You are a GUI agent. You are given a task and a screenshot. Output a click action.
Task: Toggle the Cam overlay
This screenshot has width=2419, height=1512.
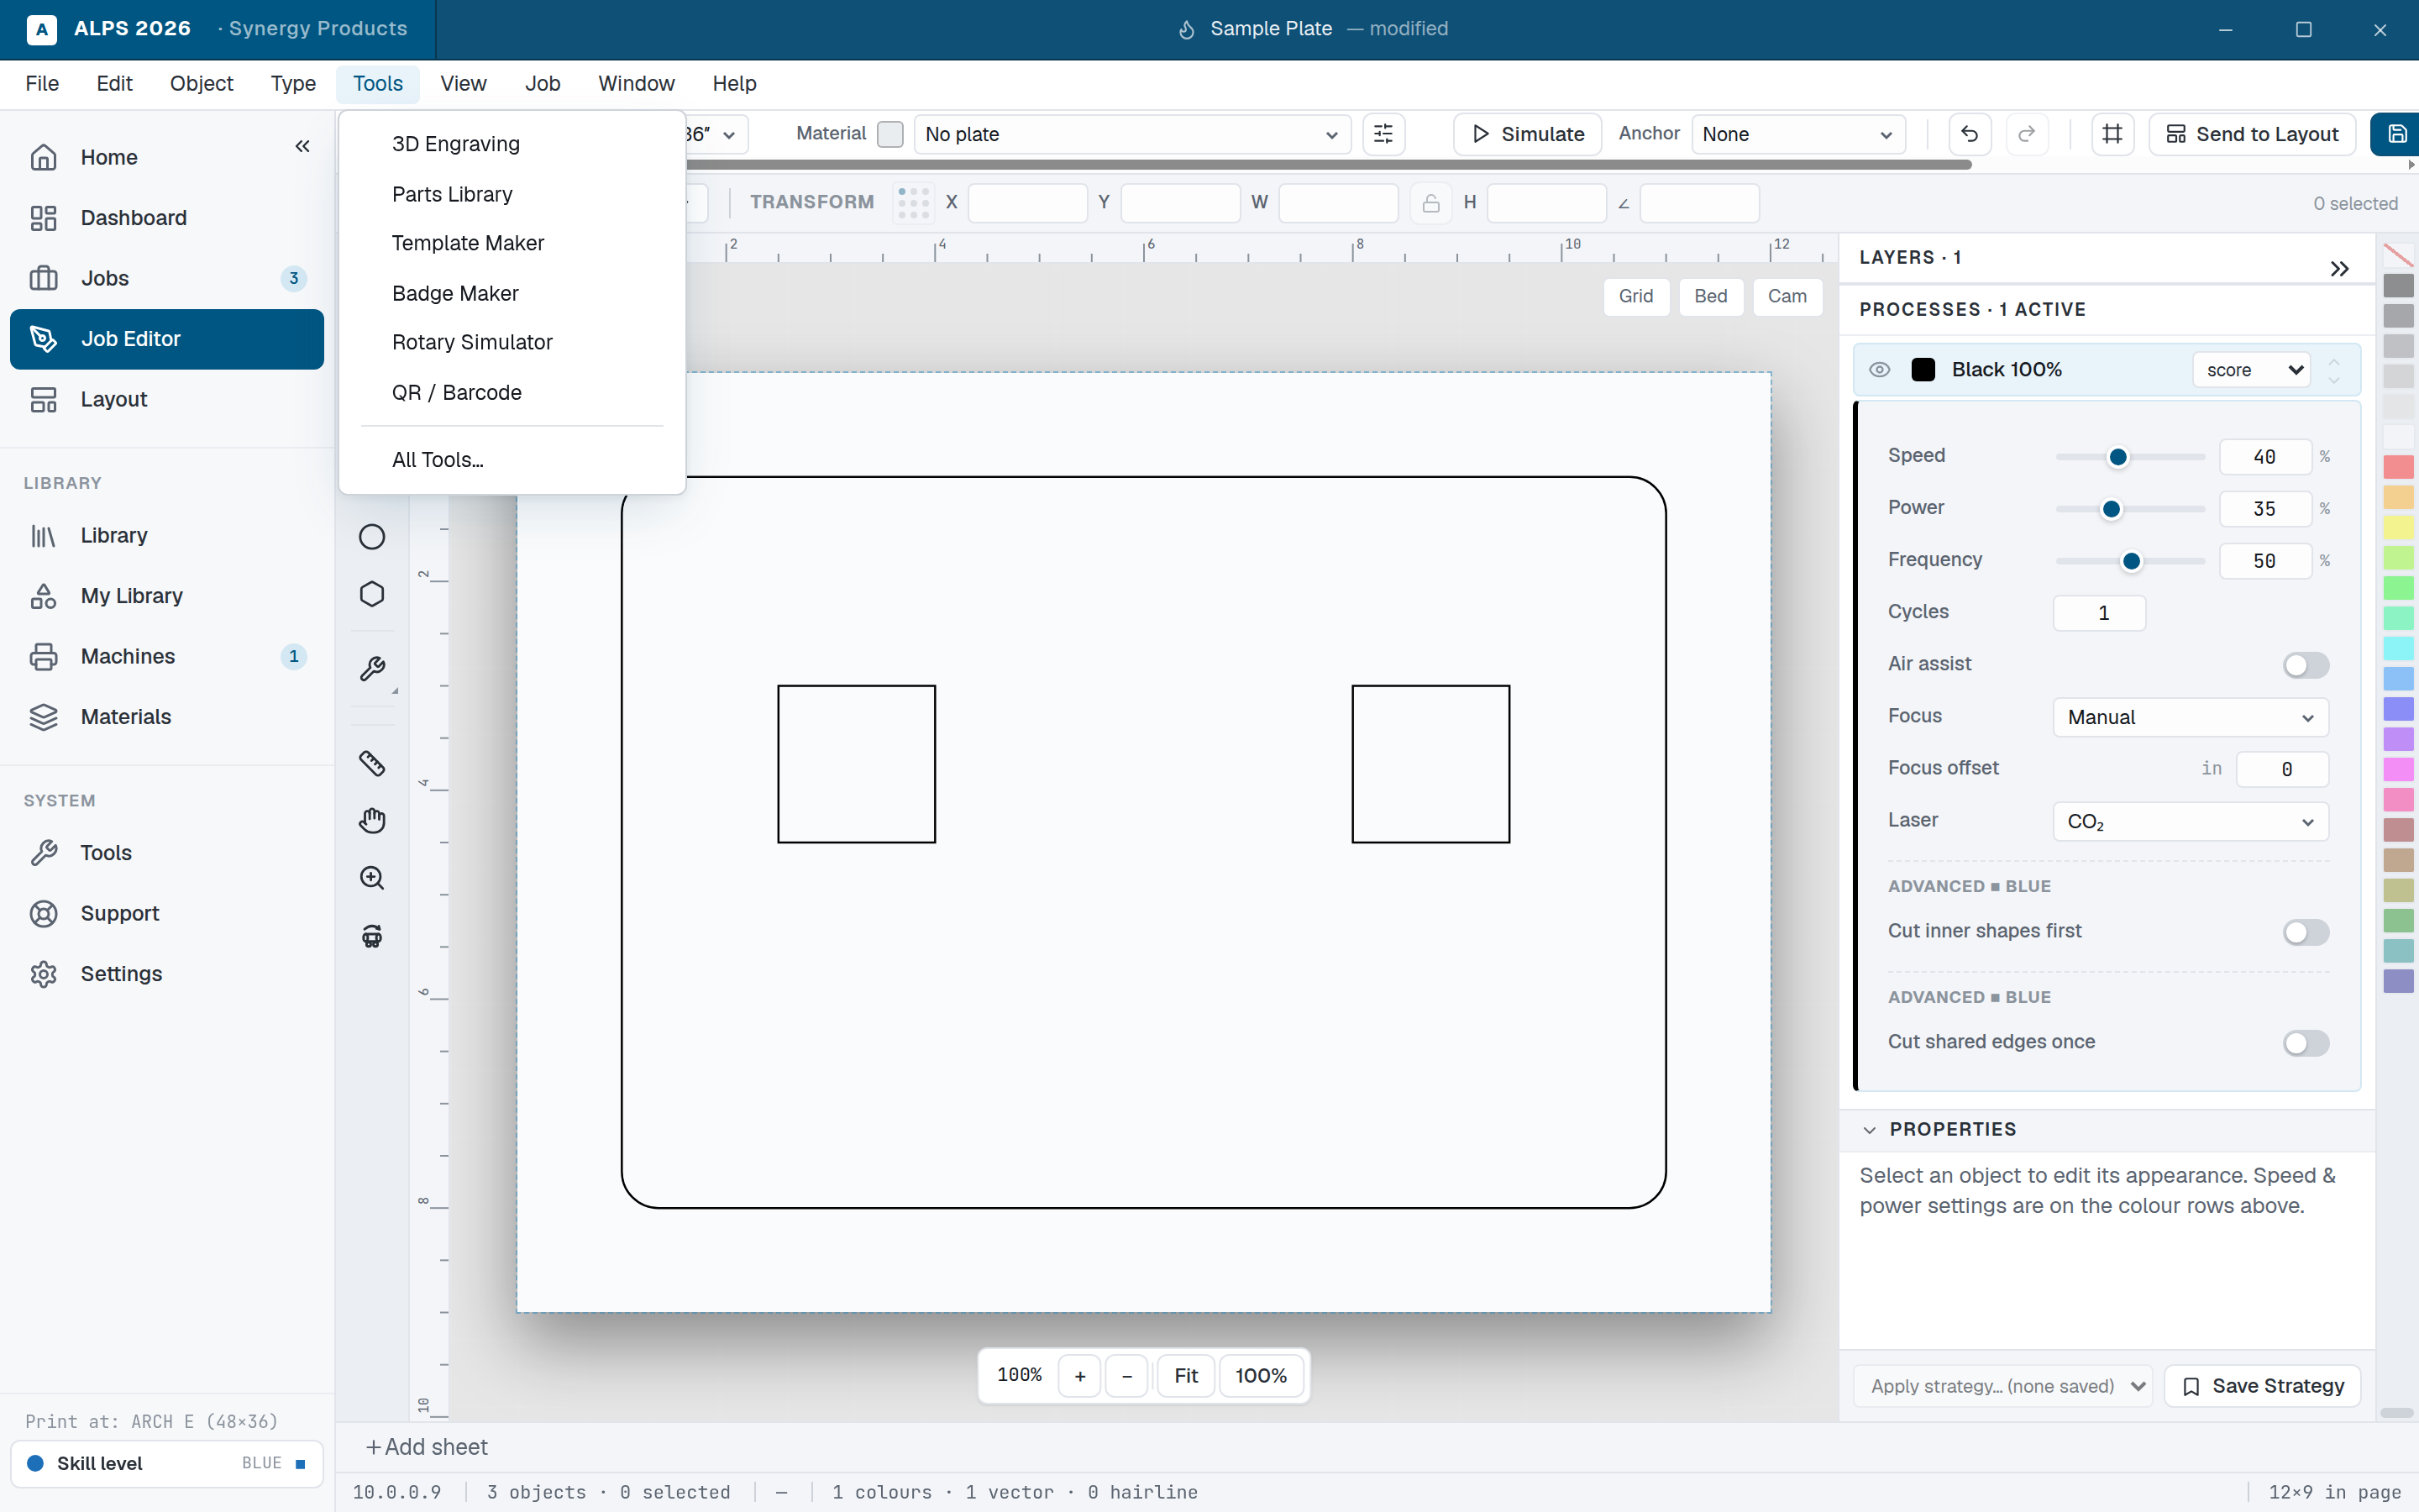[x=1787, y=296]
